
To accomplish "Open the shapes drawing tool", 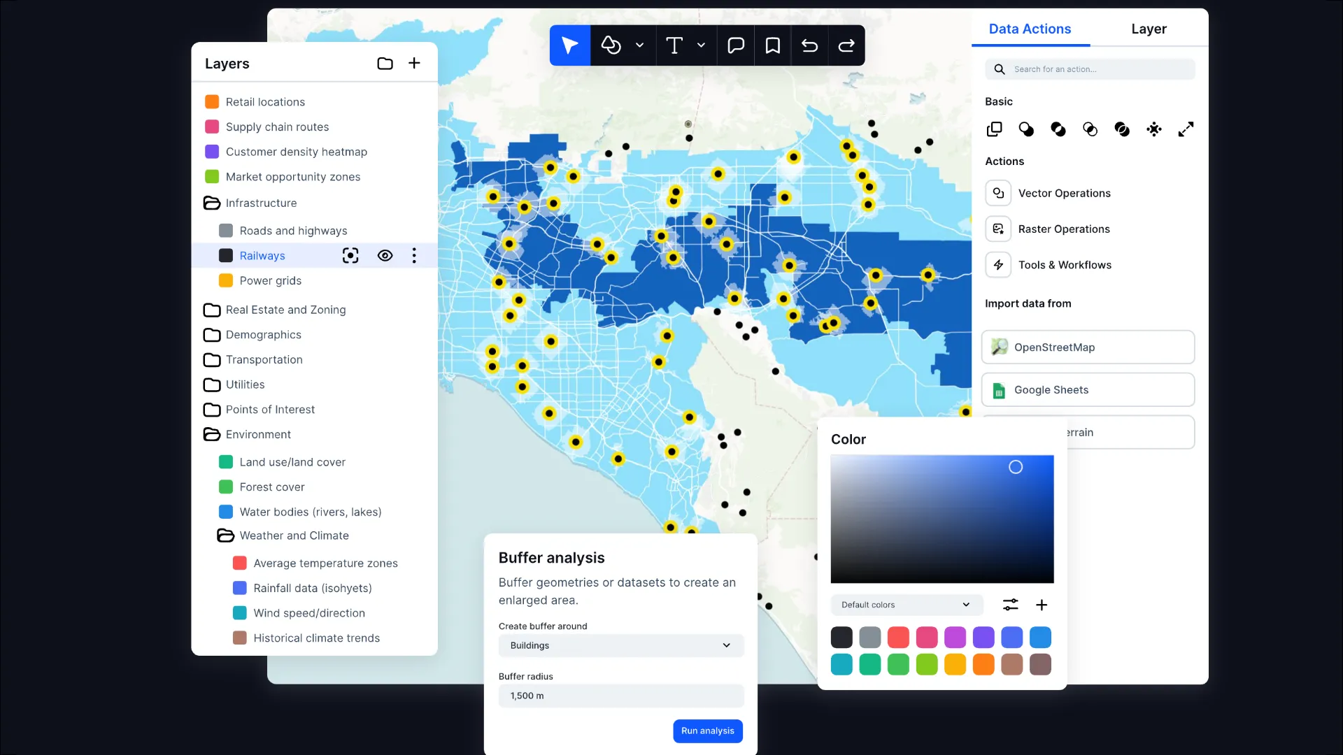I will pos(611,45).
